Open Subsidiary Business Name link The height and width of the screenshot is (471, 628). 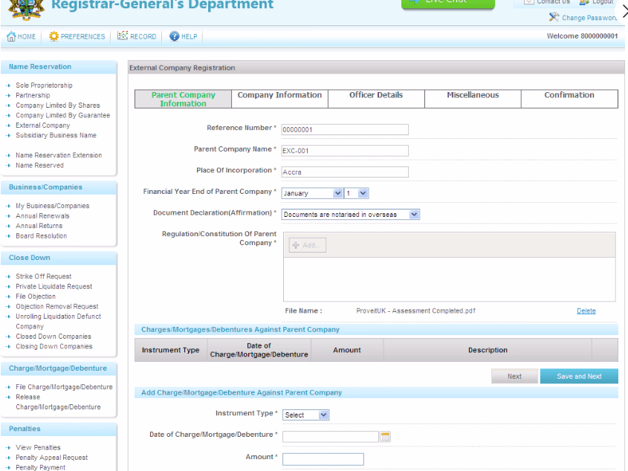pyautogui.click(x=56, y=136)
